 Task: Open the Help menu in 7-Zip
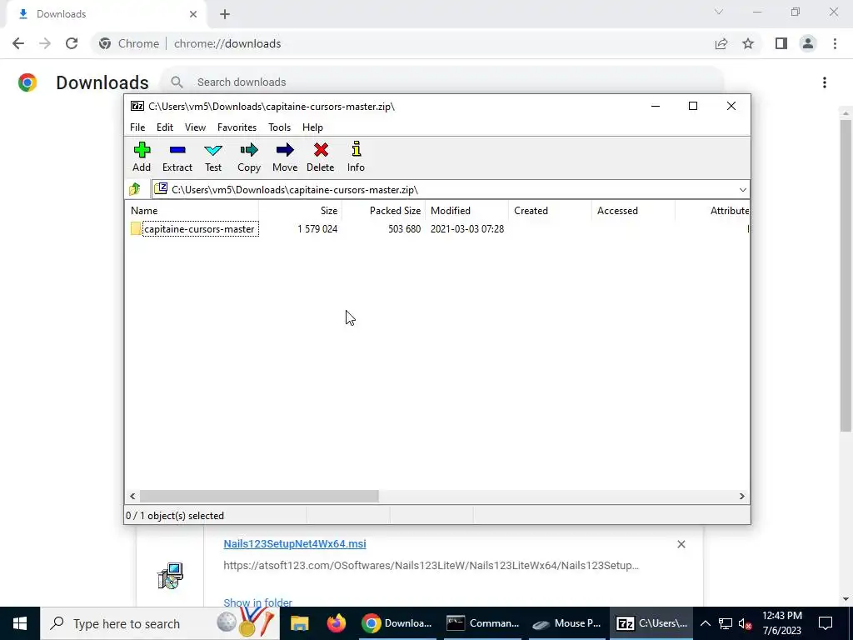(x=313, y=127)
